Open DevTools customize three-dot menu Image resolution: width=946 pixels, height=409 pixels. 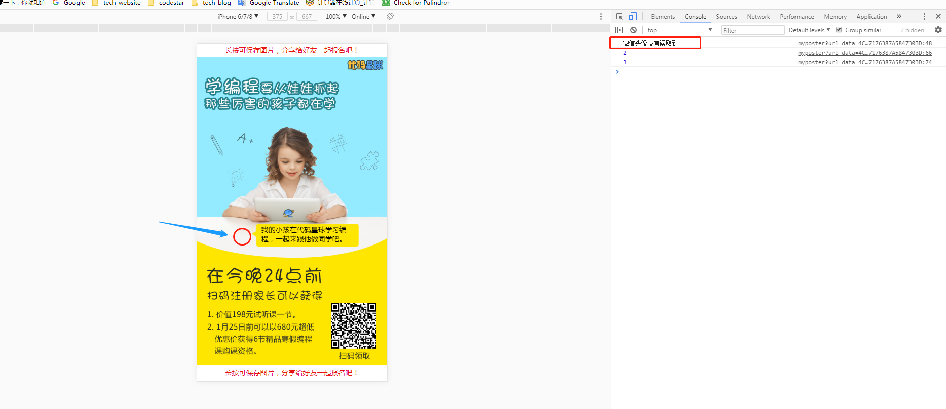click(924, 16)
